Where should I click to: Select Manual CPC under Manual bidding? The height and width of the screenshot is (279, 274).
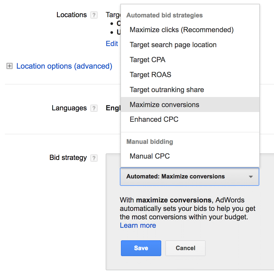[x=150, y=156]
